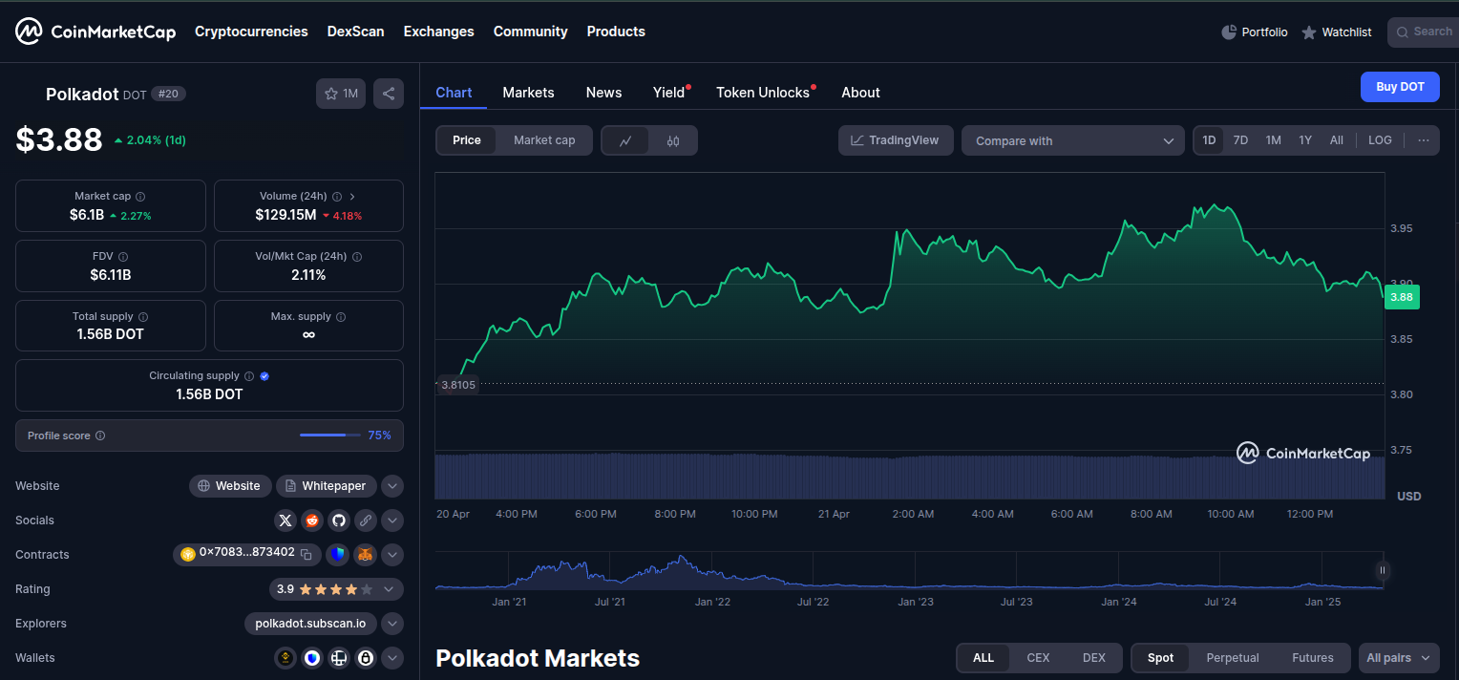Image resolution: width=1459 pixels, height=680 pixels.
Task: Set chart range to 7D
Action: pos(1240,140)
